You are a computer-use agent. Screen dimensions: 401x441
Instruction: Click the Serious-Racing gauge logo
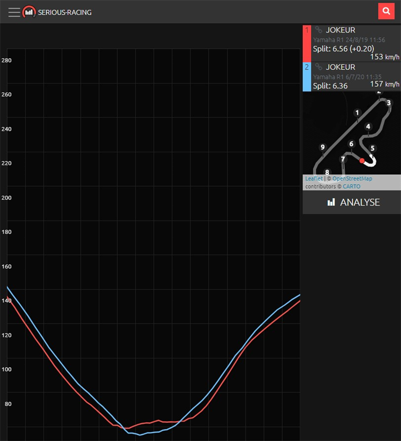29,12
